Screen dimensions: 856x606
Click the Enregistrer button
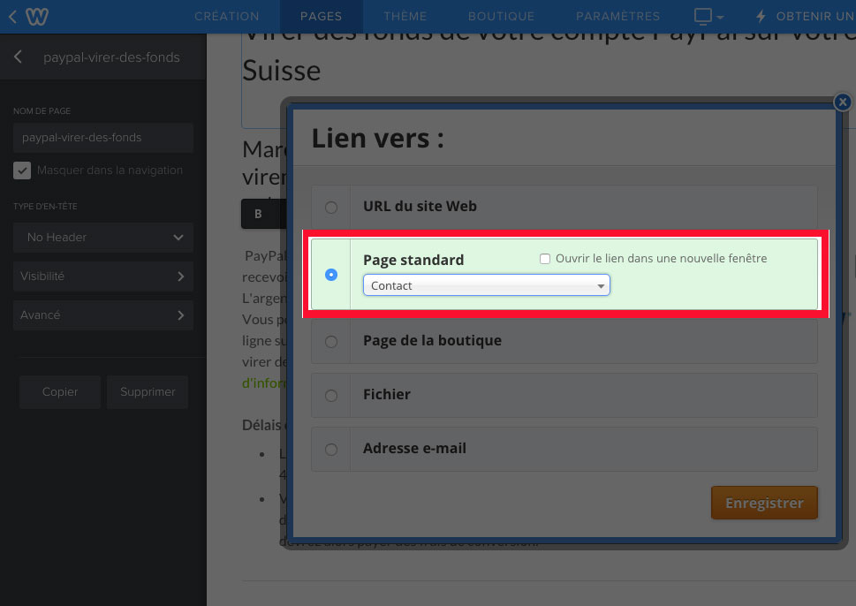764,504
